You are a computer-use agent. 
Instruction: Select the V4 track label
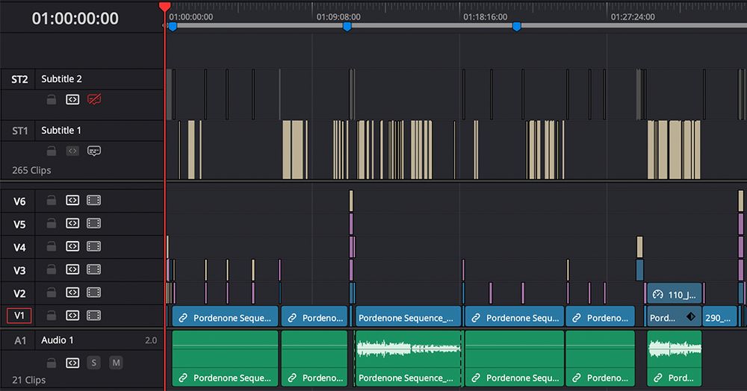point(19,247)
